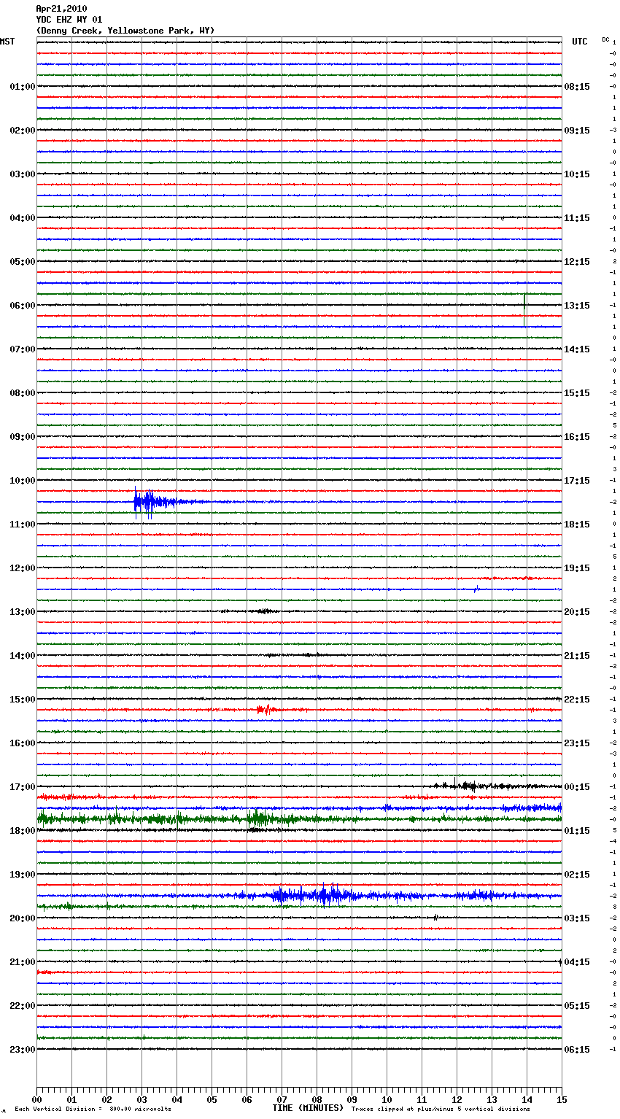This screenshot has width=620, height=1119.
Task: Select the 22:00 MST time label
Action: 22,1006
